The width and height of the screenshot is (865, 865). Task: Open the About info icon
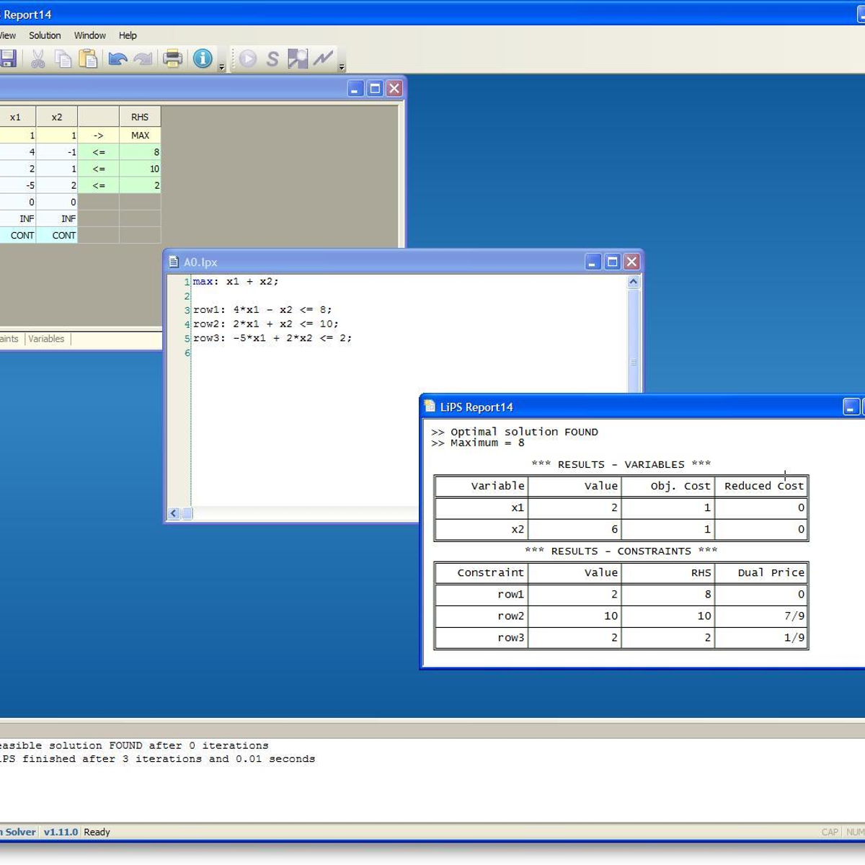[x=202, y=59]
